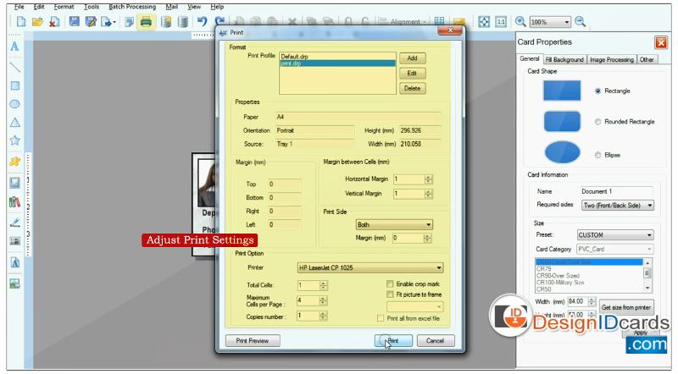Click the Card Information Name field
Screen dimensions: 678x374
[x=616, y=191]
